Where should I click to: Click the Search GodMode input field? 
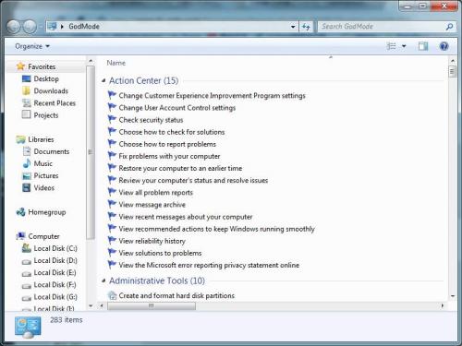(x=382, y=27)
